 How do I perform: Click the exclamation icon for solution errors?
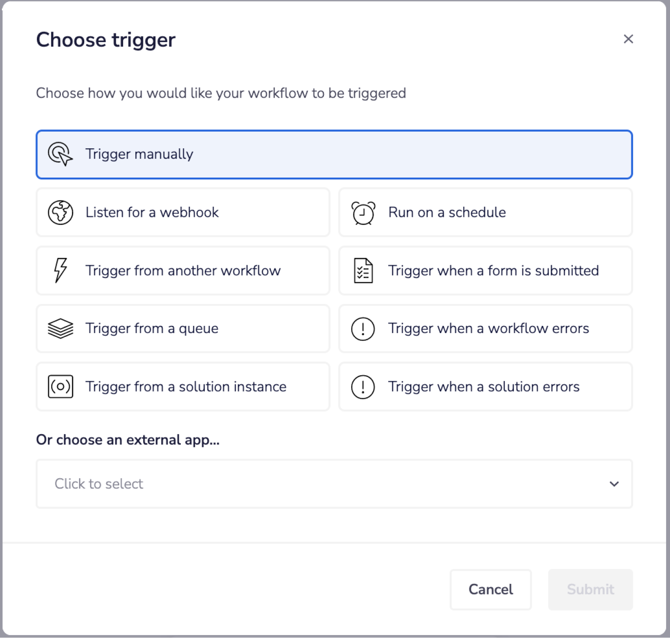click(363, 387)
